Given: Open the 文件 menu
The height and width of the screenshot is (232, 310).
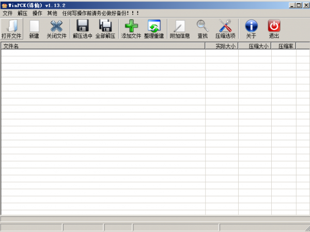Looking at the screenshot, I should [x=8, y=13].
